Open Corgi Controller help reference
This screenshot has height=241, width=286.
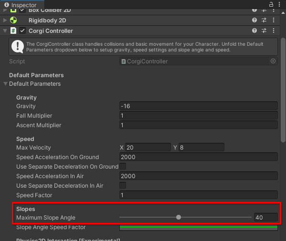[x=254, y=30]
